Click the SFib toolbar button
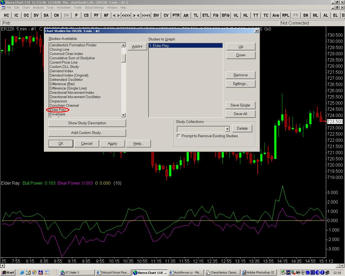 click(226, 15)
